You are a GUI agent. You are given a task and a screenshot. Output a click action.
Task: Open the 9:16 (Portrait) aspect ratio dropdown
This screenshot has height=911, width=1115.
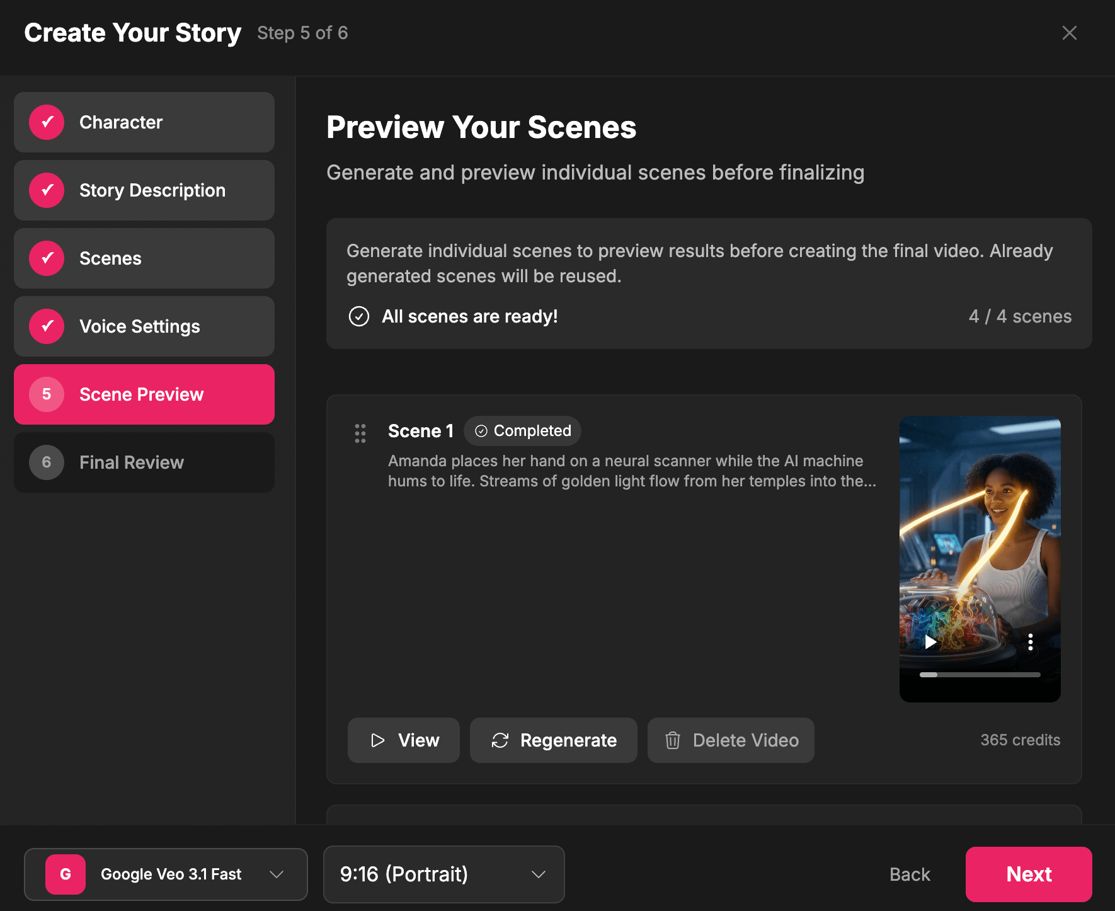click(444, 874)
